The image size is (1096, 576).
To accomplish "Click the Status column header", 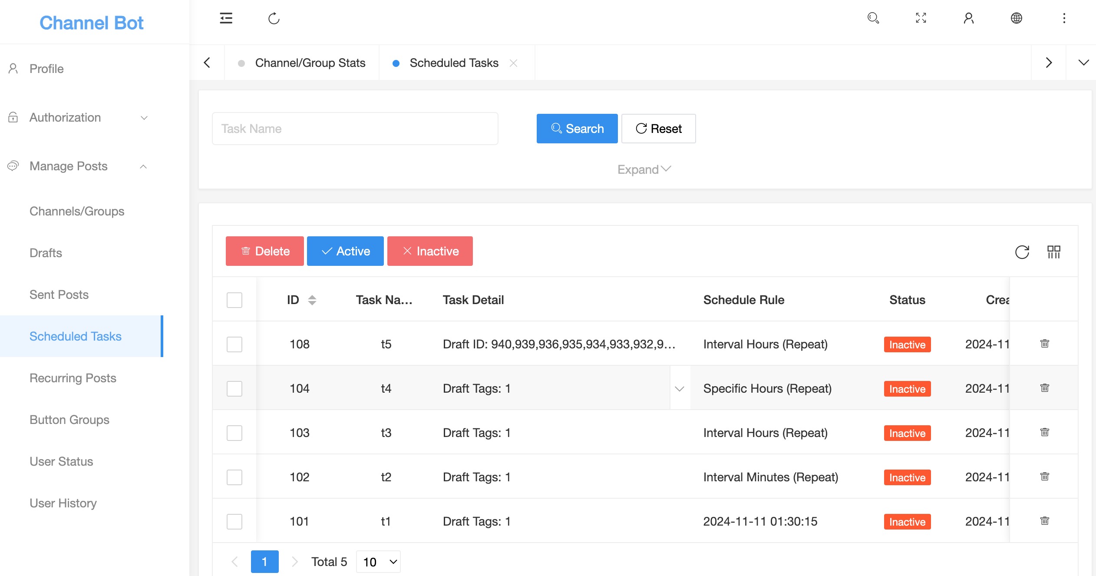I will 907,300.
